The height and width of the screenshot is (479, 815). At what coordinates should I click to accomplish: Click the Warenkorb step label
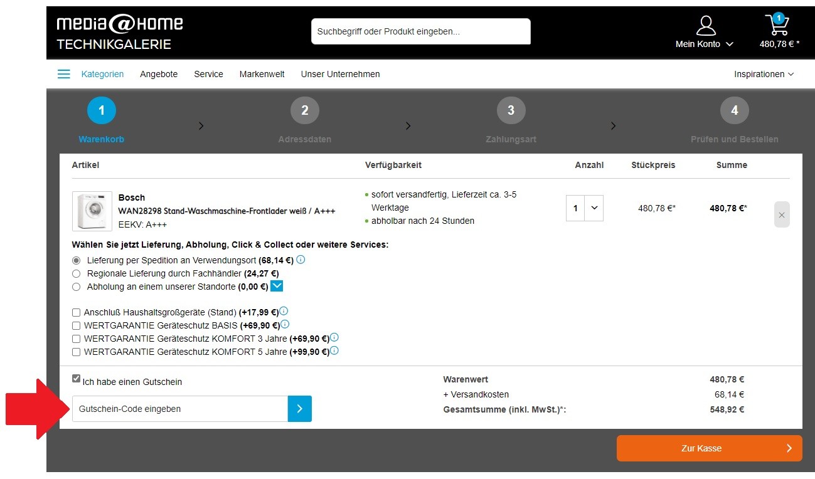point(102,139)
